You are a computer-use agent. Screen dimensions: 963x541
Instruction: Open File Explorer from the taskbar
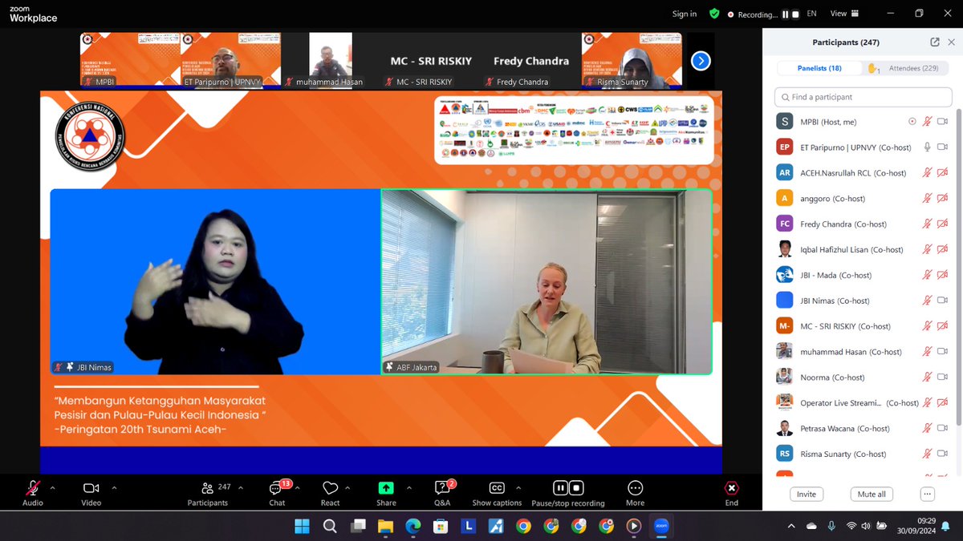(x=385, y=526)
